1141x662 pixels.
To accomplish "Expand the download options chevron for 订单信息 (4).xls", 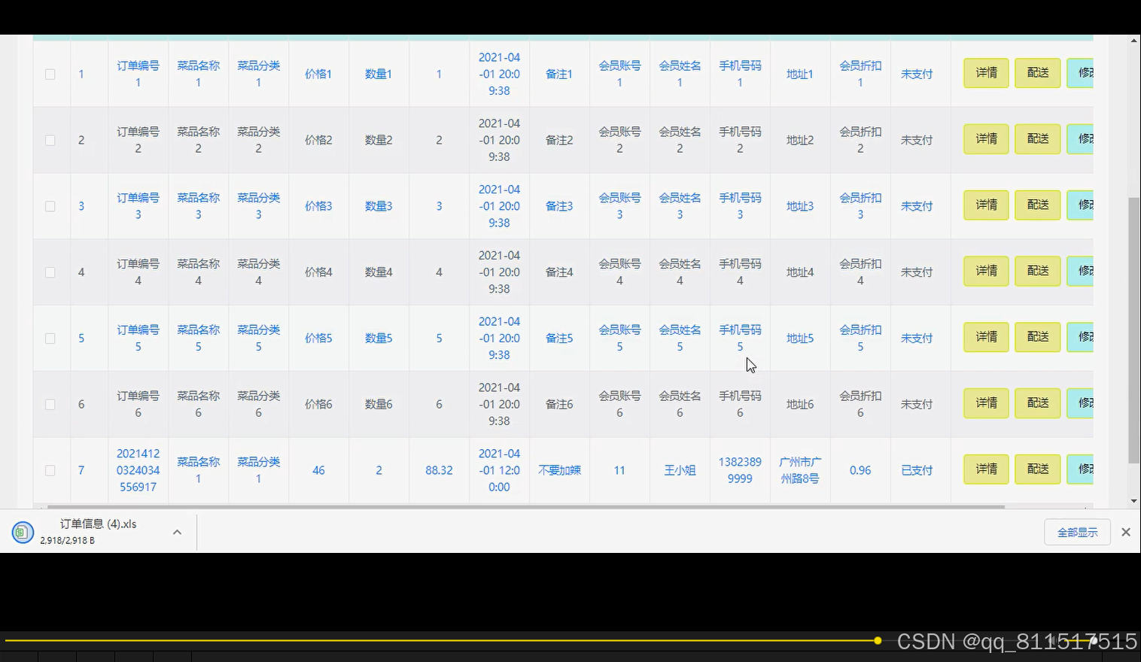I will pyautogui.click(x=177, y=531).
